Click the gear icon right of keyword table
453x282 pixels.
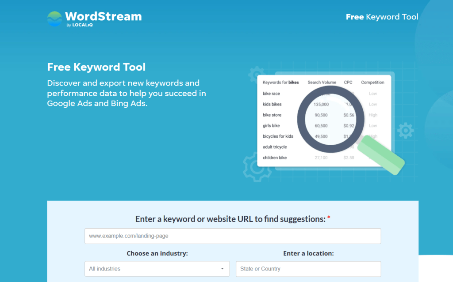click(405, 131)
